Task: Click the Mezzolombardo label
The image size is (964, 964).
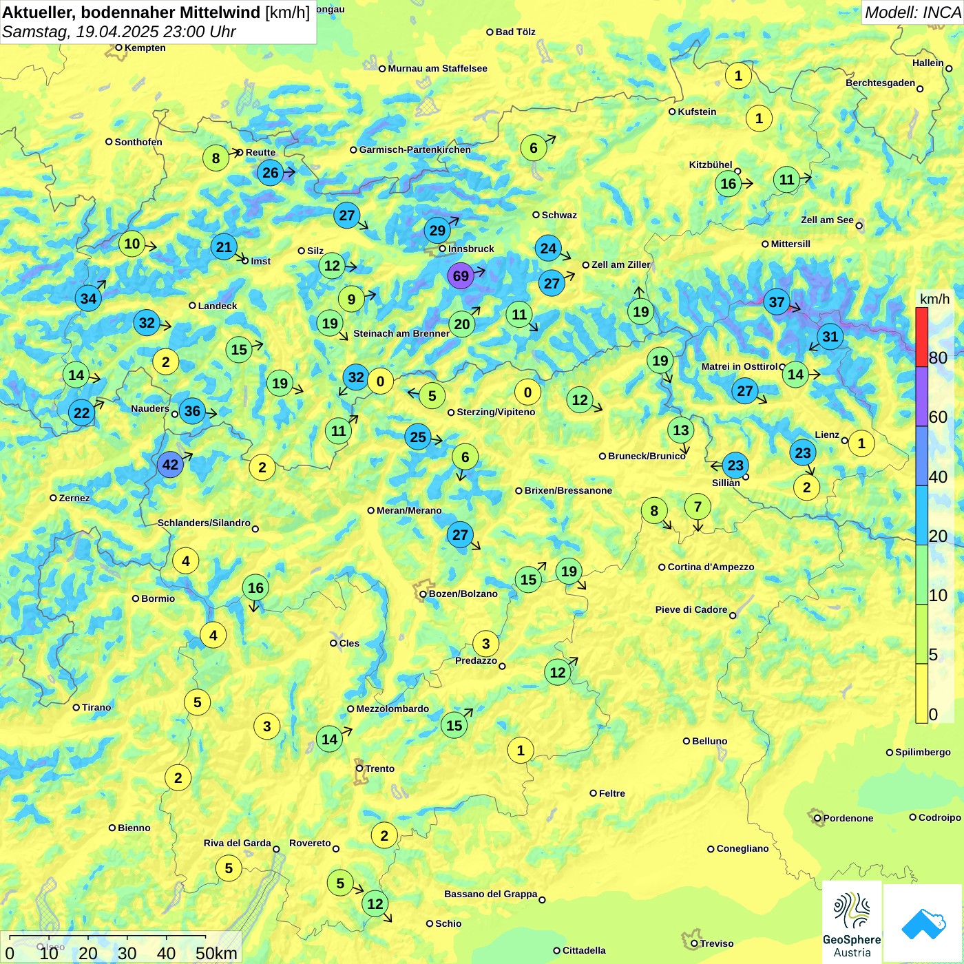Action: (x=392, y=709)
